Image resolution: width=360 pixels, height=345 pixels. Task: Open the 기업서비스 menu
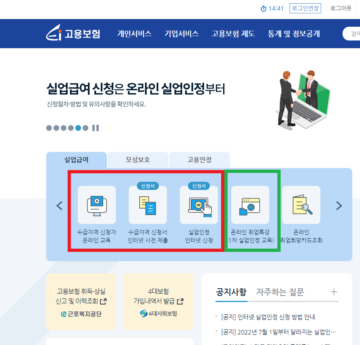[x=181, y=34]
